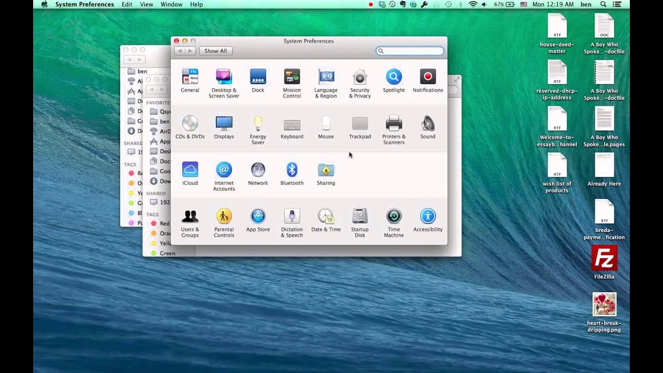The height and width of the screenshot is (373, 663).
Task: Select the reserved-dhcp-ip-address file on desktop
Action: (557, 80)
